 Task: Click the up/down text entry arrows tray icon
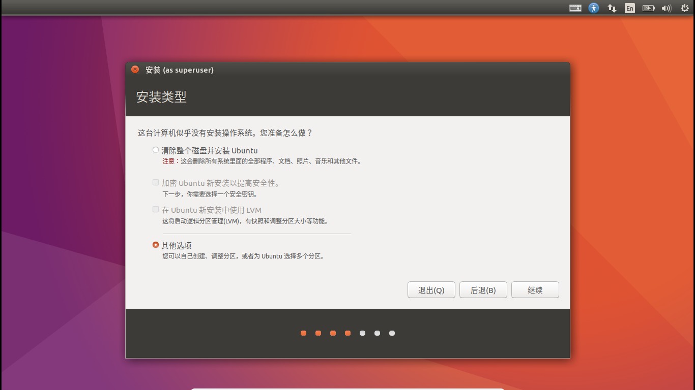(x=612, y=8)
